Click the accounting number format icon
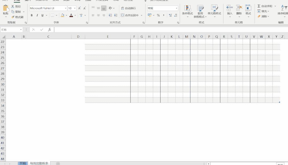This screenshot has height=165, width=288. [149, 15]
